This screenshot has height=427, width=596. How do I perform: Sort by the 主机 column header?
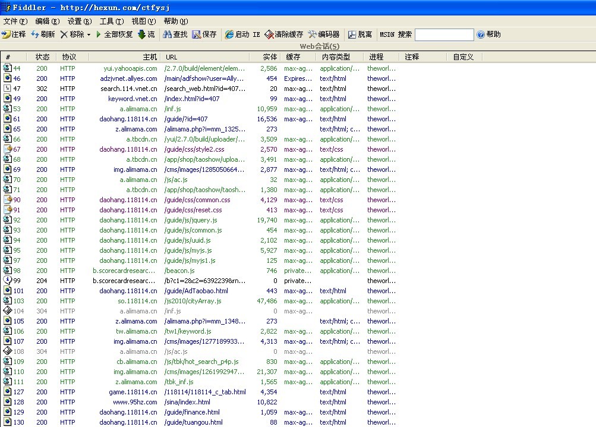click(x=125, y=57)
